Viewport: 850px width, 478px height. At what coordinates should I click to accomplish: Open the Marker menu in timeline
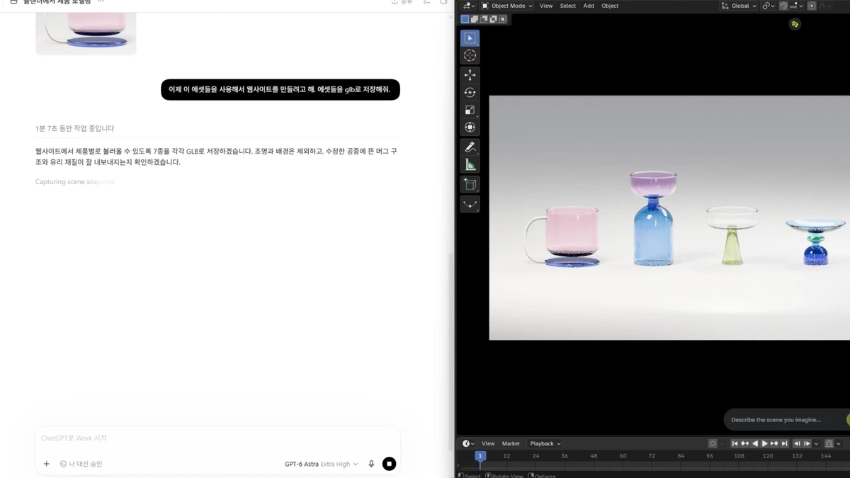[x=511, y=443]
